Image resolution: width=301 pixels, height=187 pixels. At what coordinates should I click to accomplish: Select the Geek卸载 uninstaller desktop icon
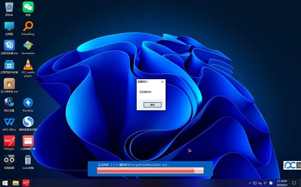(28, 162)
